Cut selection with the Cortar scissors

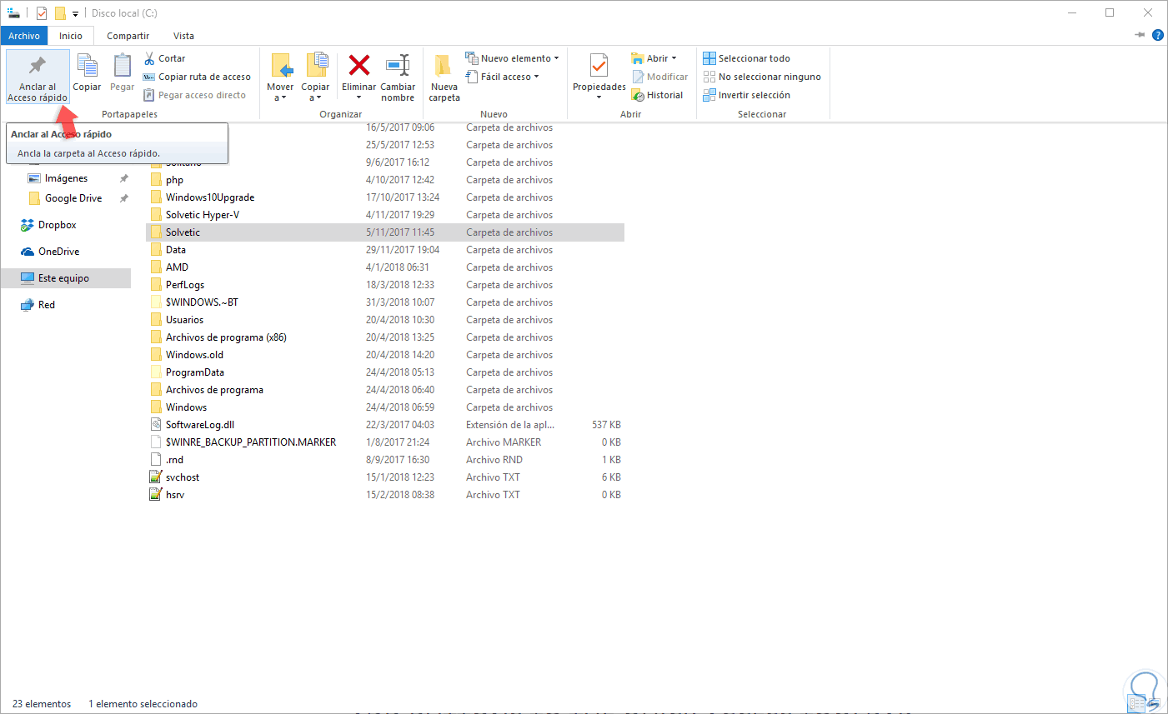[x=165, y=58]
